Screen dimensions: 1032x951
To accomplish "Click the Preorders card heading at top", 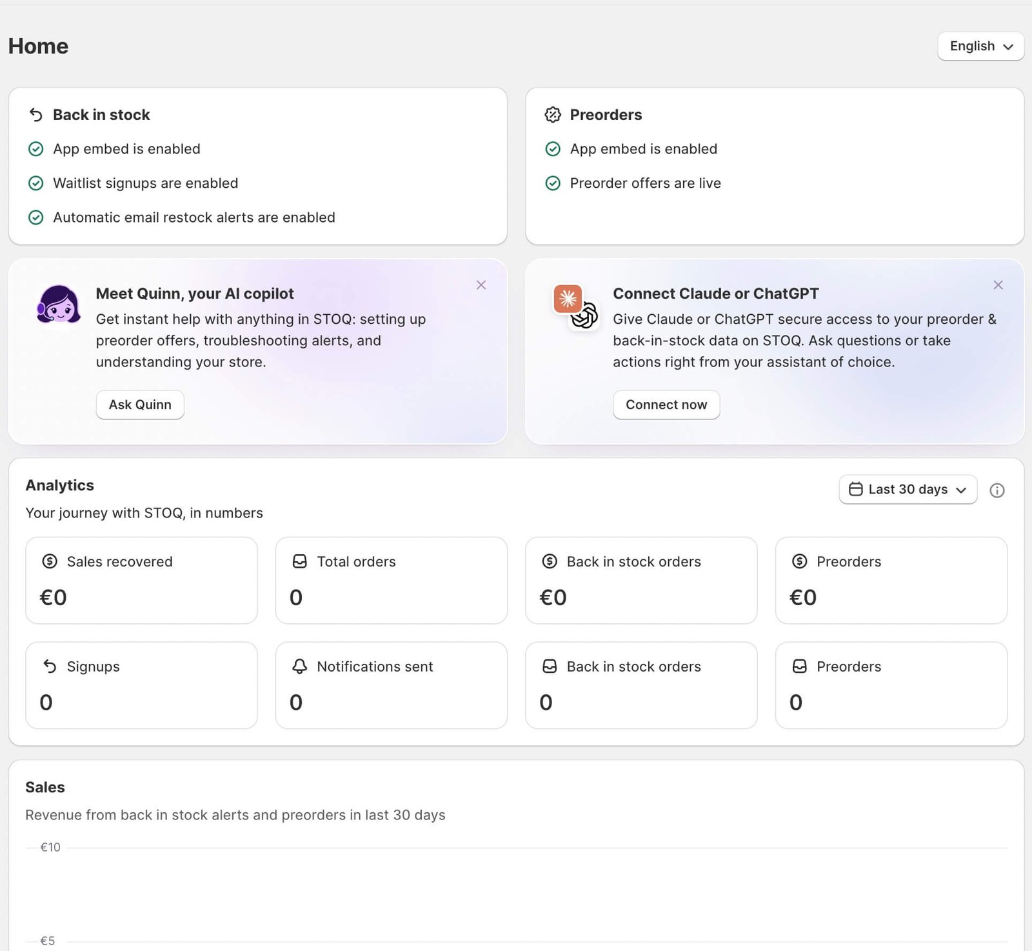I will 606,115.
